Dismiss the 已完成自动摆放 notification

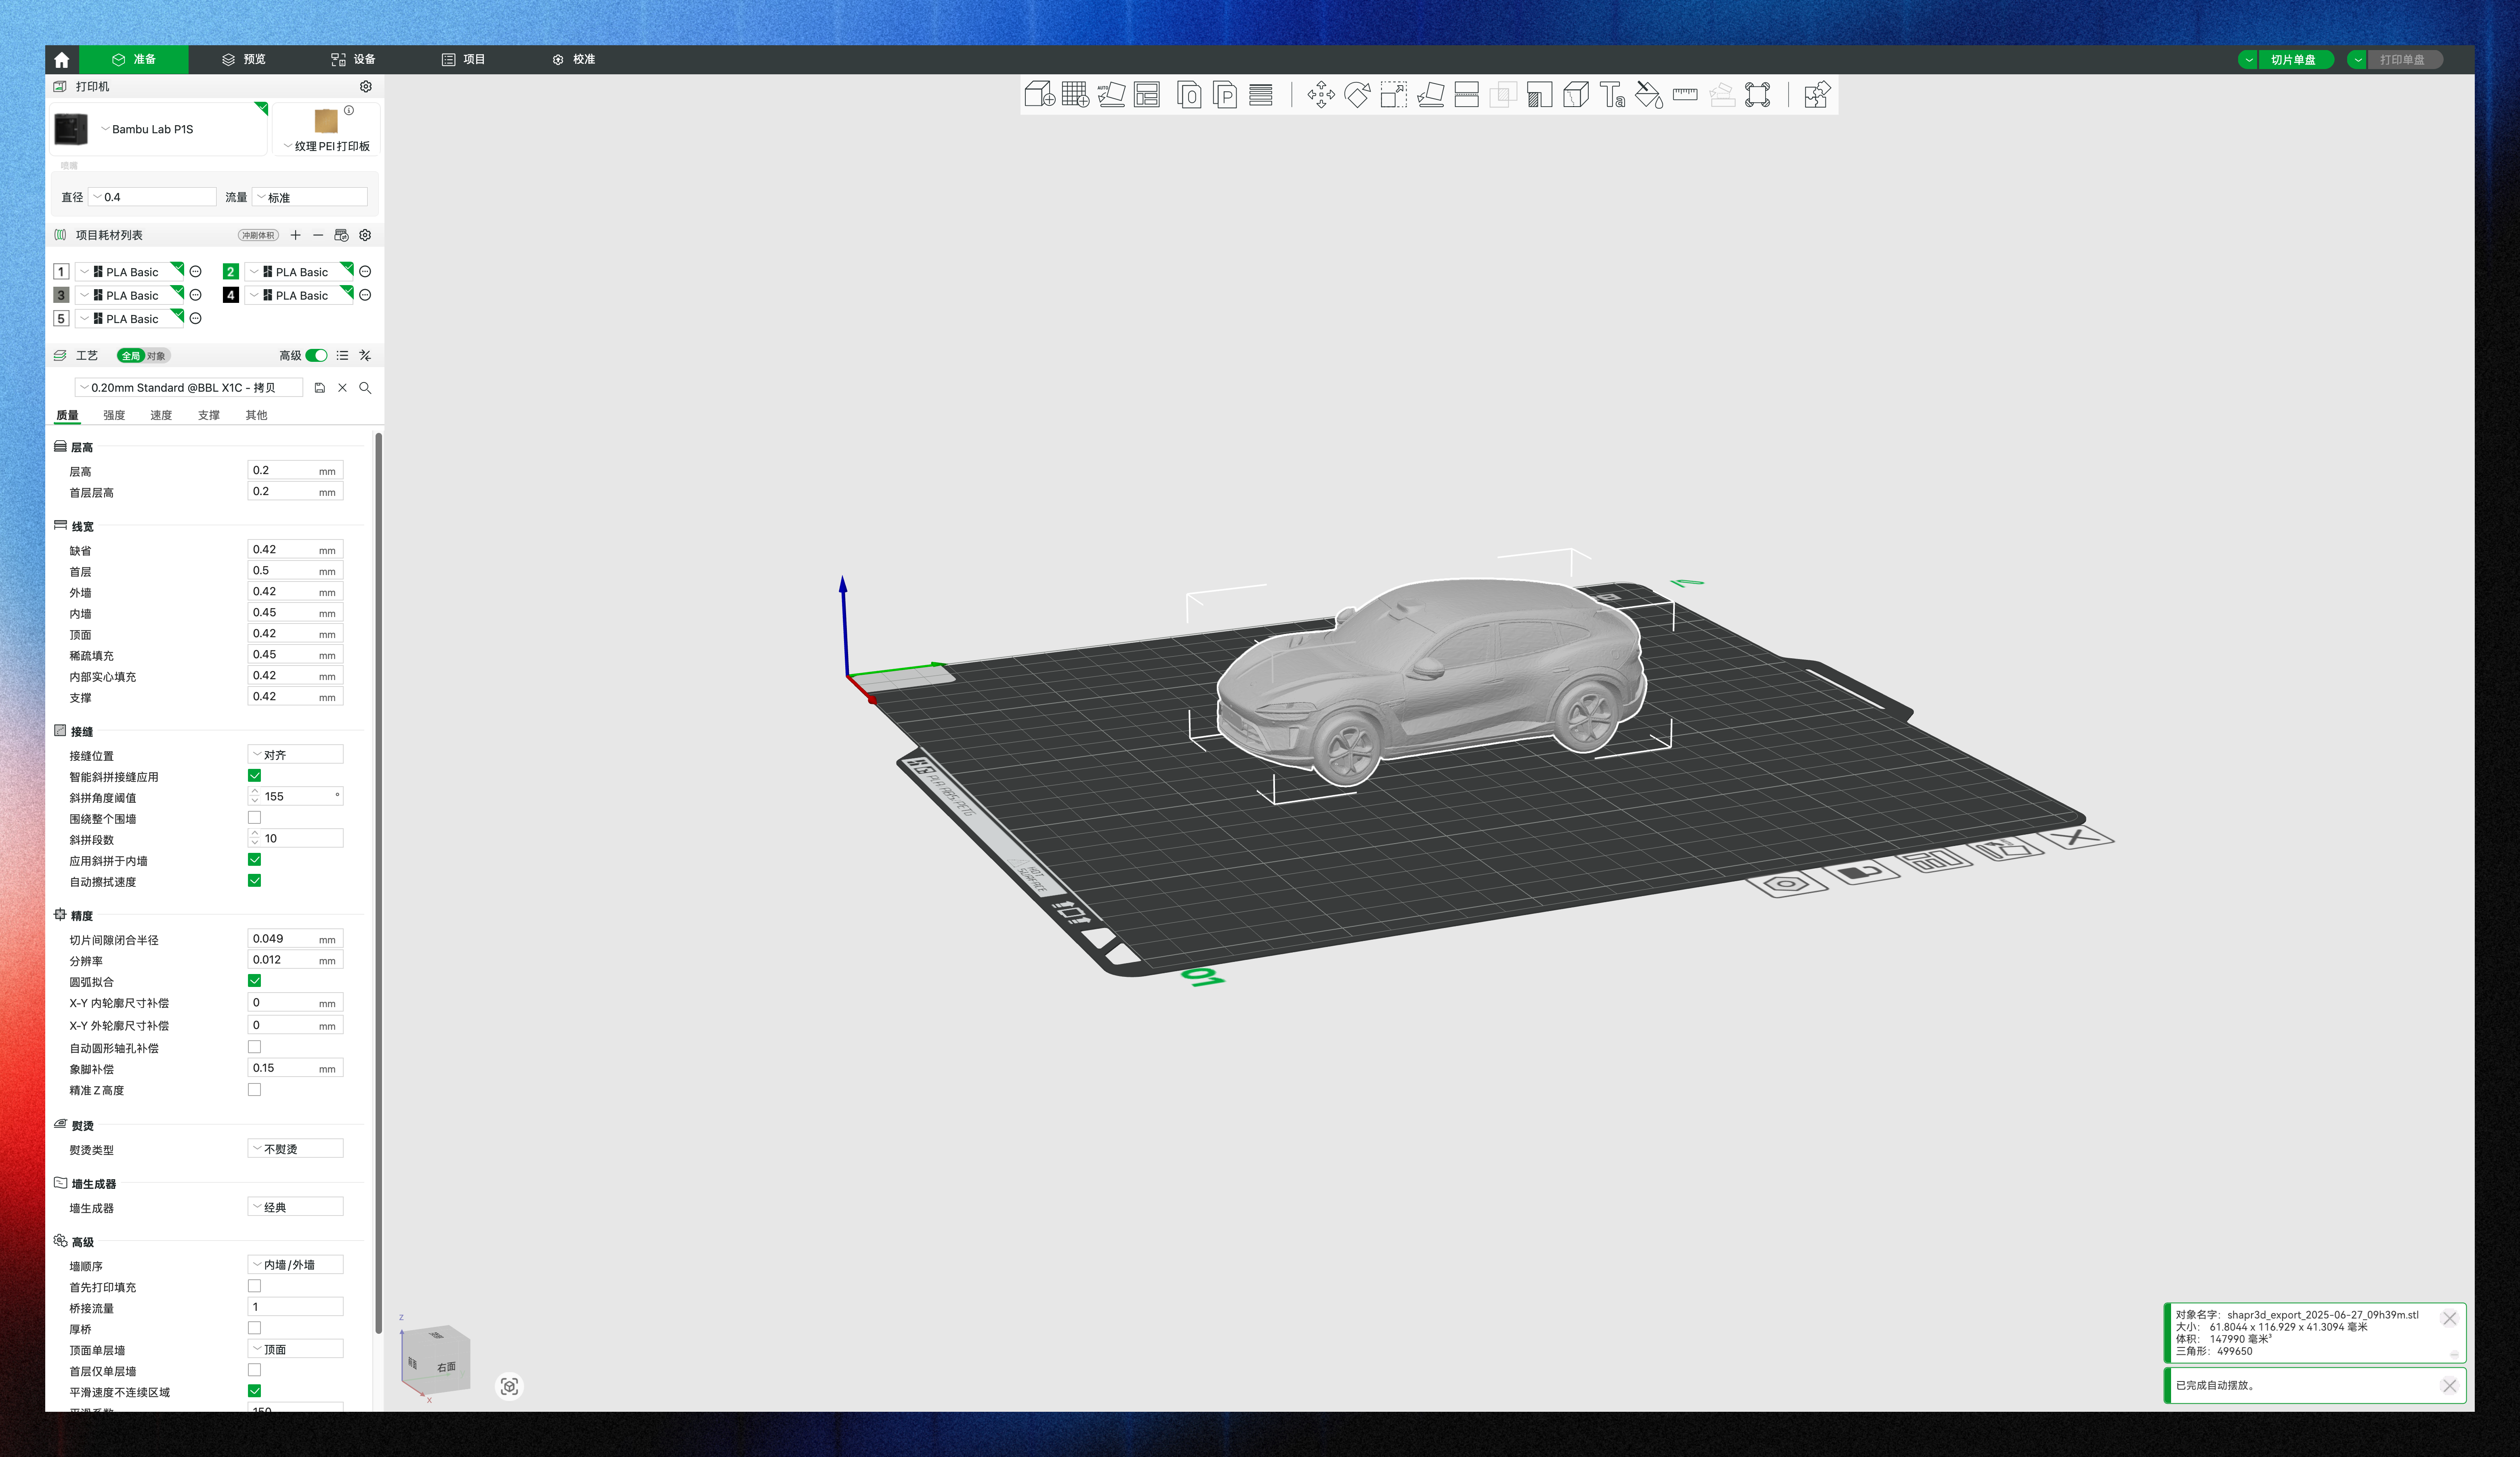click(x=2449, y=1385)
